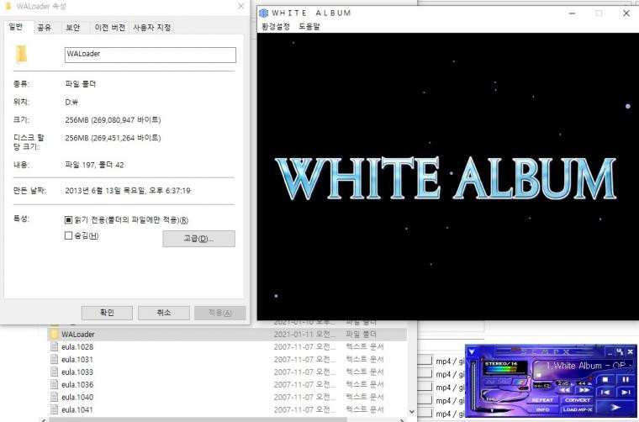Select the eula.1041 file
The height and width of the screenshot is (422, 639).
point(77,409)
